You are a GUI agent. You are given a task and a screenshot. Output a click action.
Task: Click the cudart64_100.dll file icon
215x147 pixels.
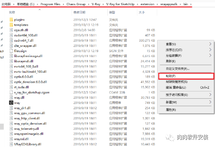[11, 35]
